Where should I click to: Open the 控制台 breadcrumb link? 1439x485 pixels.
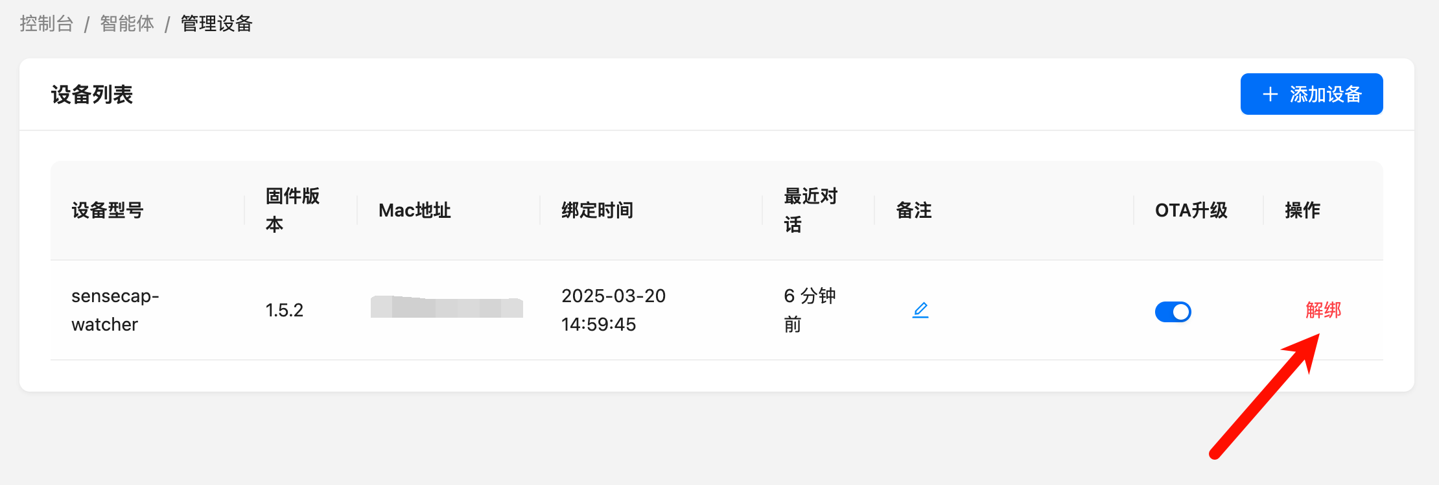click(46, 24)
